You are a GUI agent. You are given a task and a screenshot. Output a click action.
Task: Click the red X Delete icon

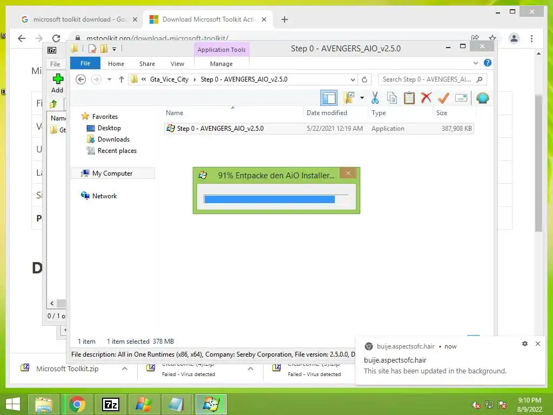point(426,97)
